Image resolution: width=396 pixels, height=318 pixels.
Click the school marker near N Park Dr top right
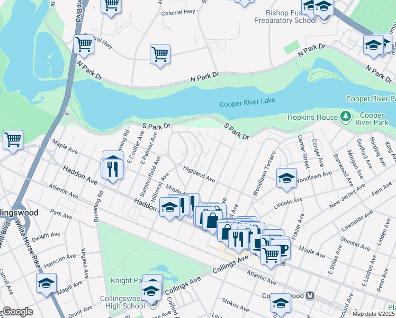click(x=373, y=47)
